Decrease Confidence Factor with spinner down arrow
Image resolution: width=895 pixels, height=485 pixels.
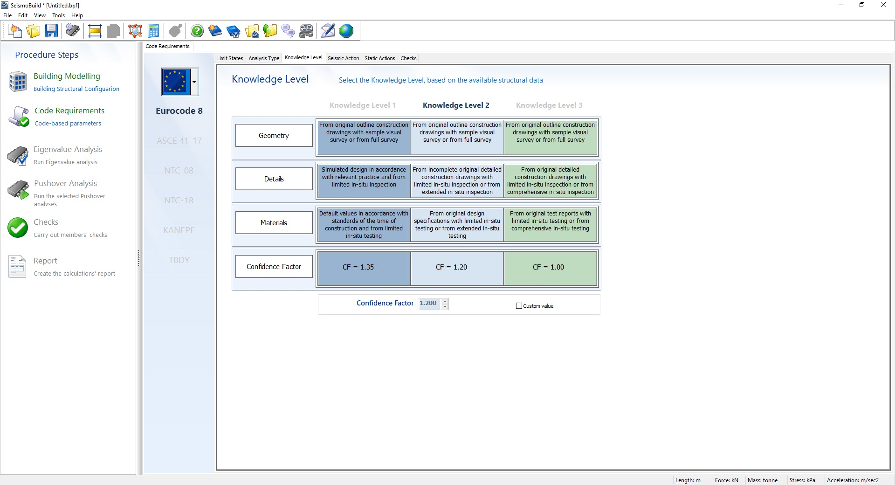tap(445, 307)
